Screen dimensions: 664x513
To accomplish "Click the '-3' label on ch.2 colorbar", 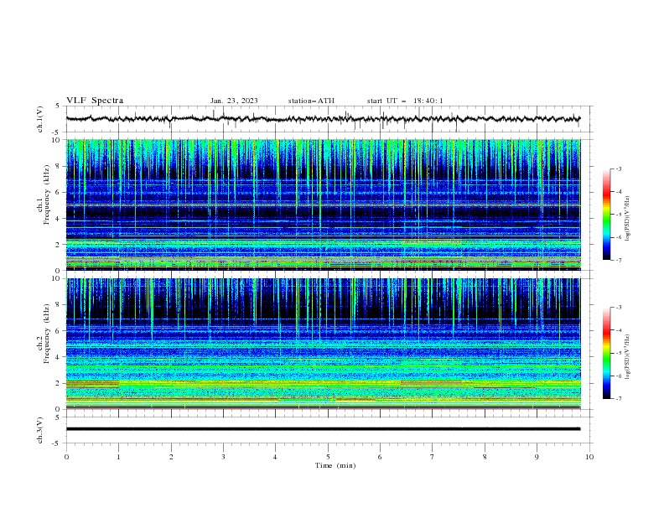I will pos(619,308).
